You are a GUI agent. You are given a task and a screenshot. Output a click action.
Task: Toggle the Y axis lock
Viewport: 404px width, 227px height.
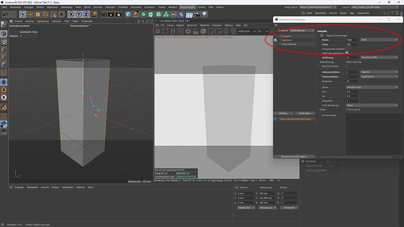78,15
